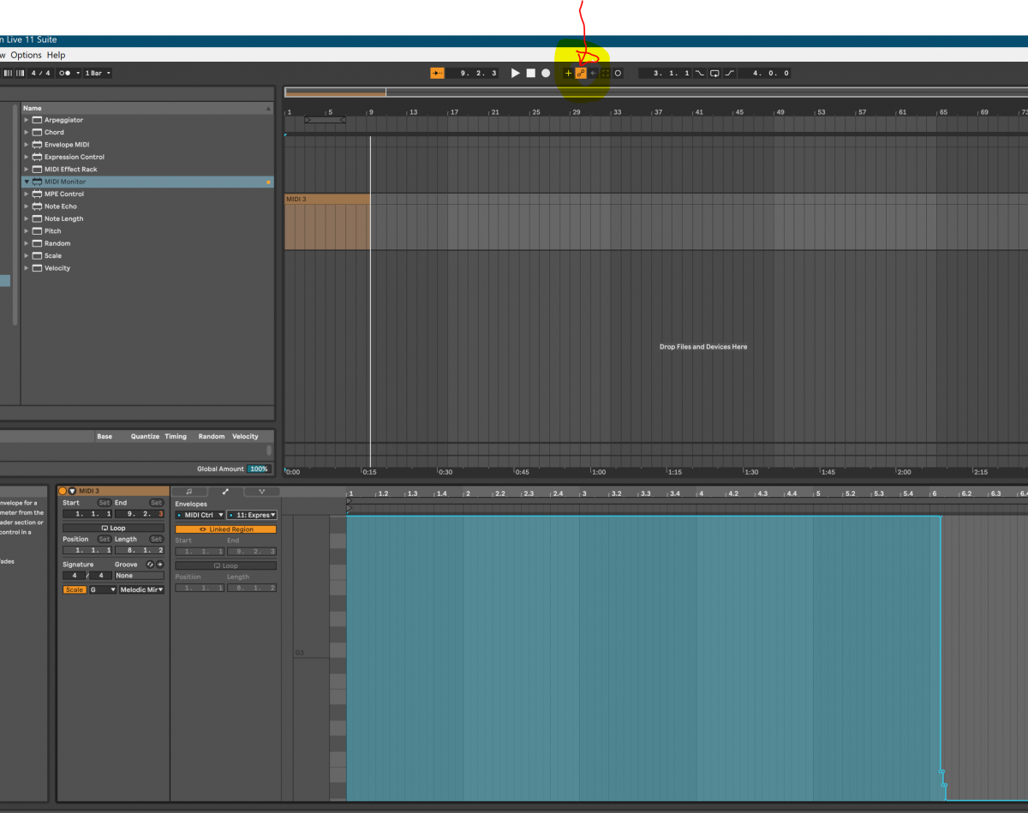The image size is (1028, 813).
Task: Toggle the Automation Arm button
Action: coord(581,73)
